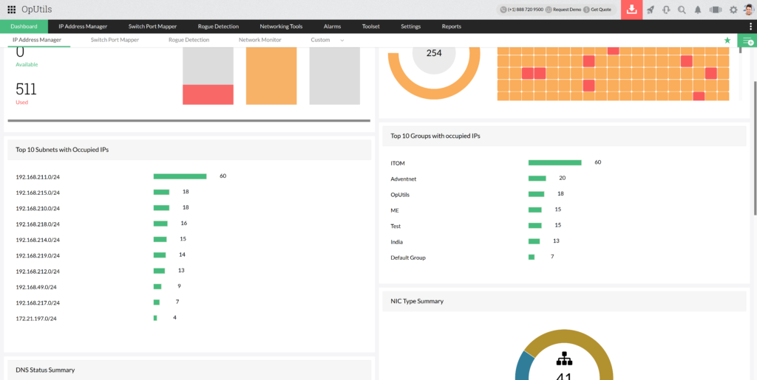
Task: Open the three-dot vertical menu
Action: (750, 27)
